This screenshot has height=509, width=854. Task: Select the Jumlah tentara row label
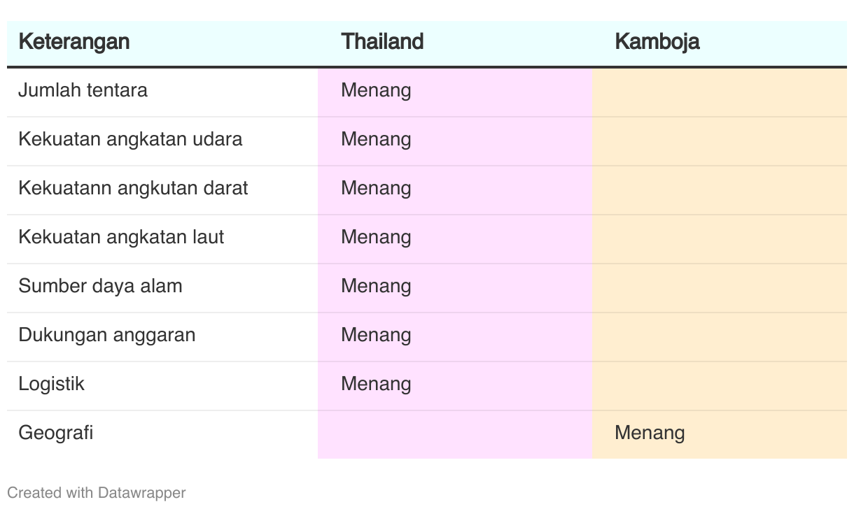click(x=83, y=90)
